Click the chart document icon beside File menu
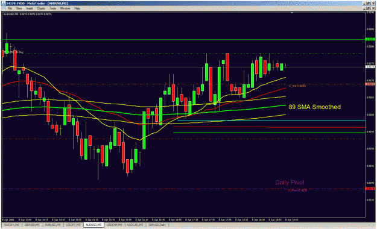Viewport: 377px width, 229px height. tap(4, 8)
